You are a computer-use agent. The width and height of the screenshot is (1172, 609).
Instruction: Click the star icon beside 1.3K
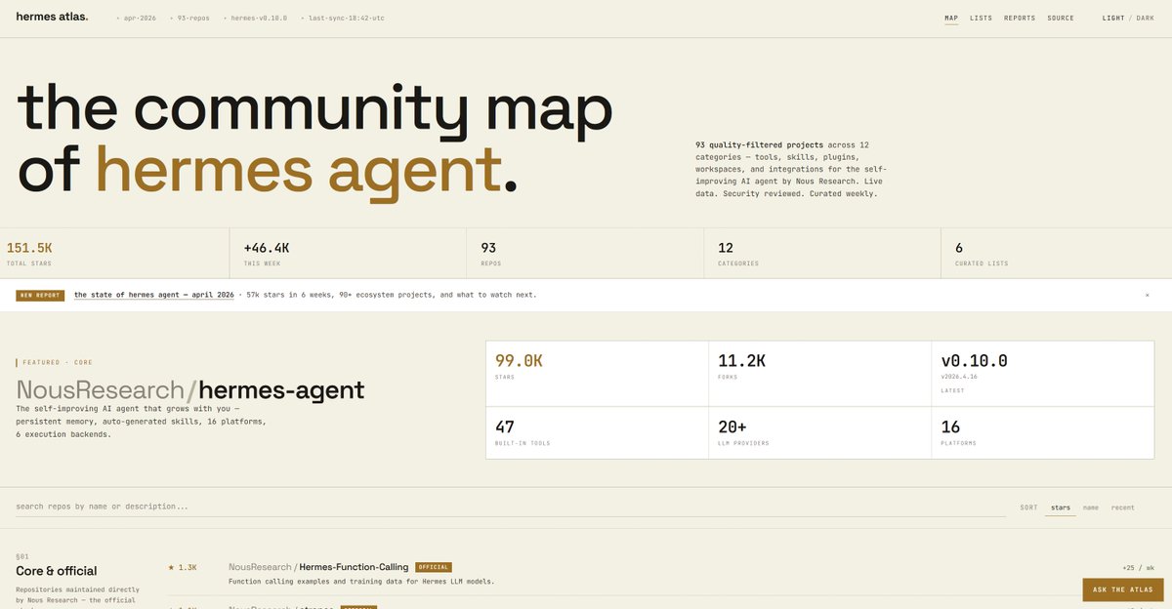(x=171, y=567)
